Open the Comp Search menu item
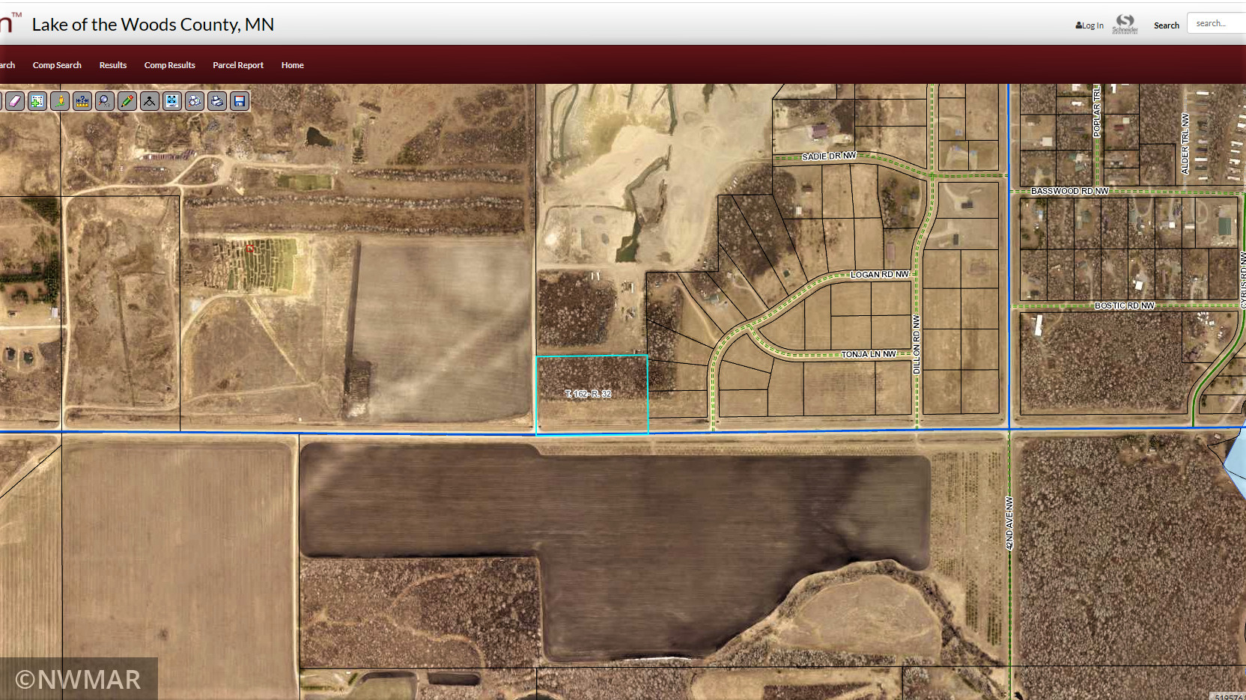The height and width of the screenshot is (700, 1246). (x=57, y=65)
